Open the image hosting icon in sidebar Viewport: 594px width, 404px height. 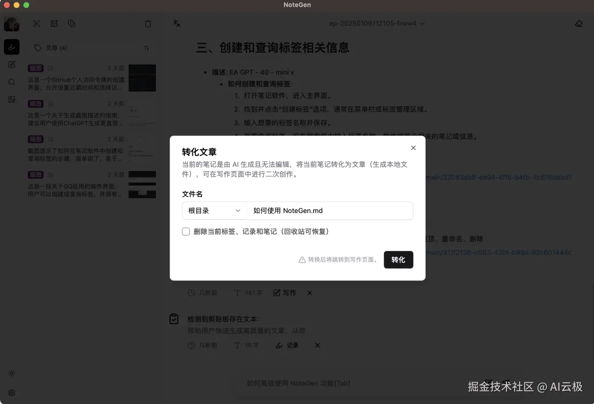point(12,100)
